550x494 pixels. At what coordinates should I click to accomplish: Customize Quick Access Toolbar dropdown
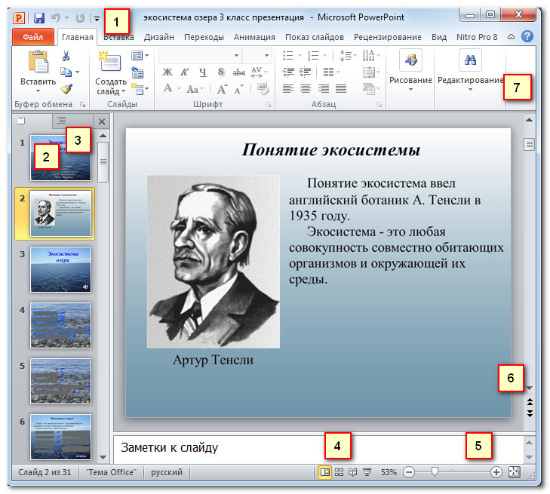pos(97,18)
